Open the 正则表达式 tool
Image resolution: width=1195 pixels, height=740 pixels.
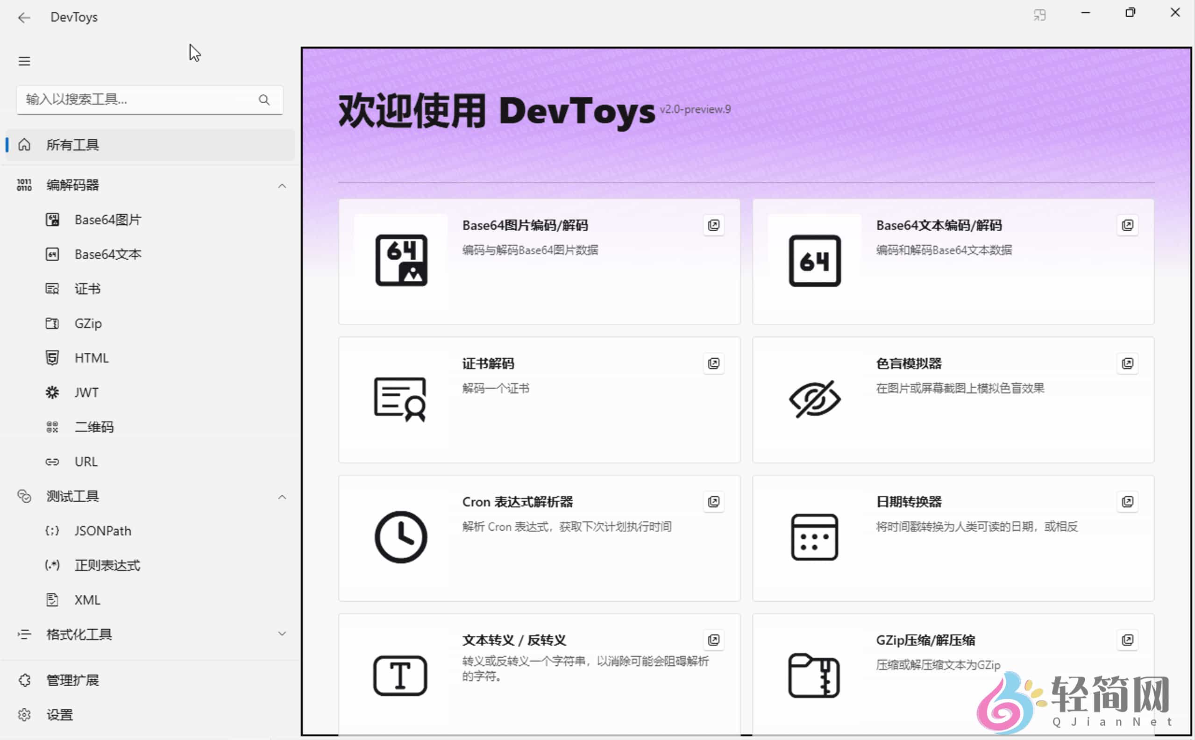[x=107, y=565]
